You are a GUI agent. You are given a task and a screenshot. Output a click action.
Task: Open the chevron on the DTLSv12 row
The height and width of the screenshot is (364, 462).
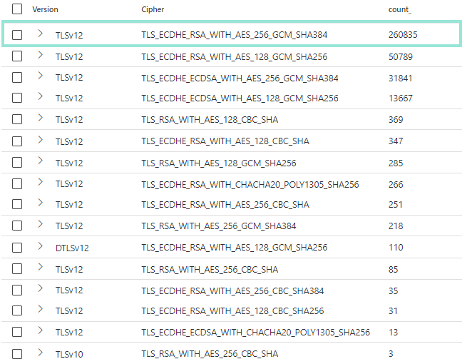click(x=40, y=246)
